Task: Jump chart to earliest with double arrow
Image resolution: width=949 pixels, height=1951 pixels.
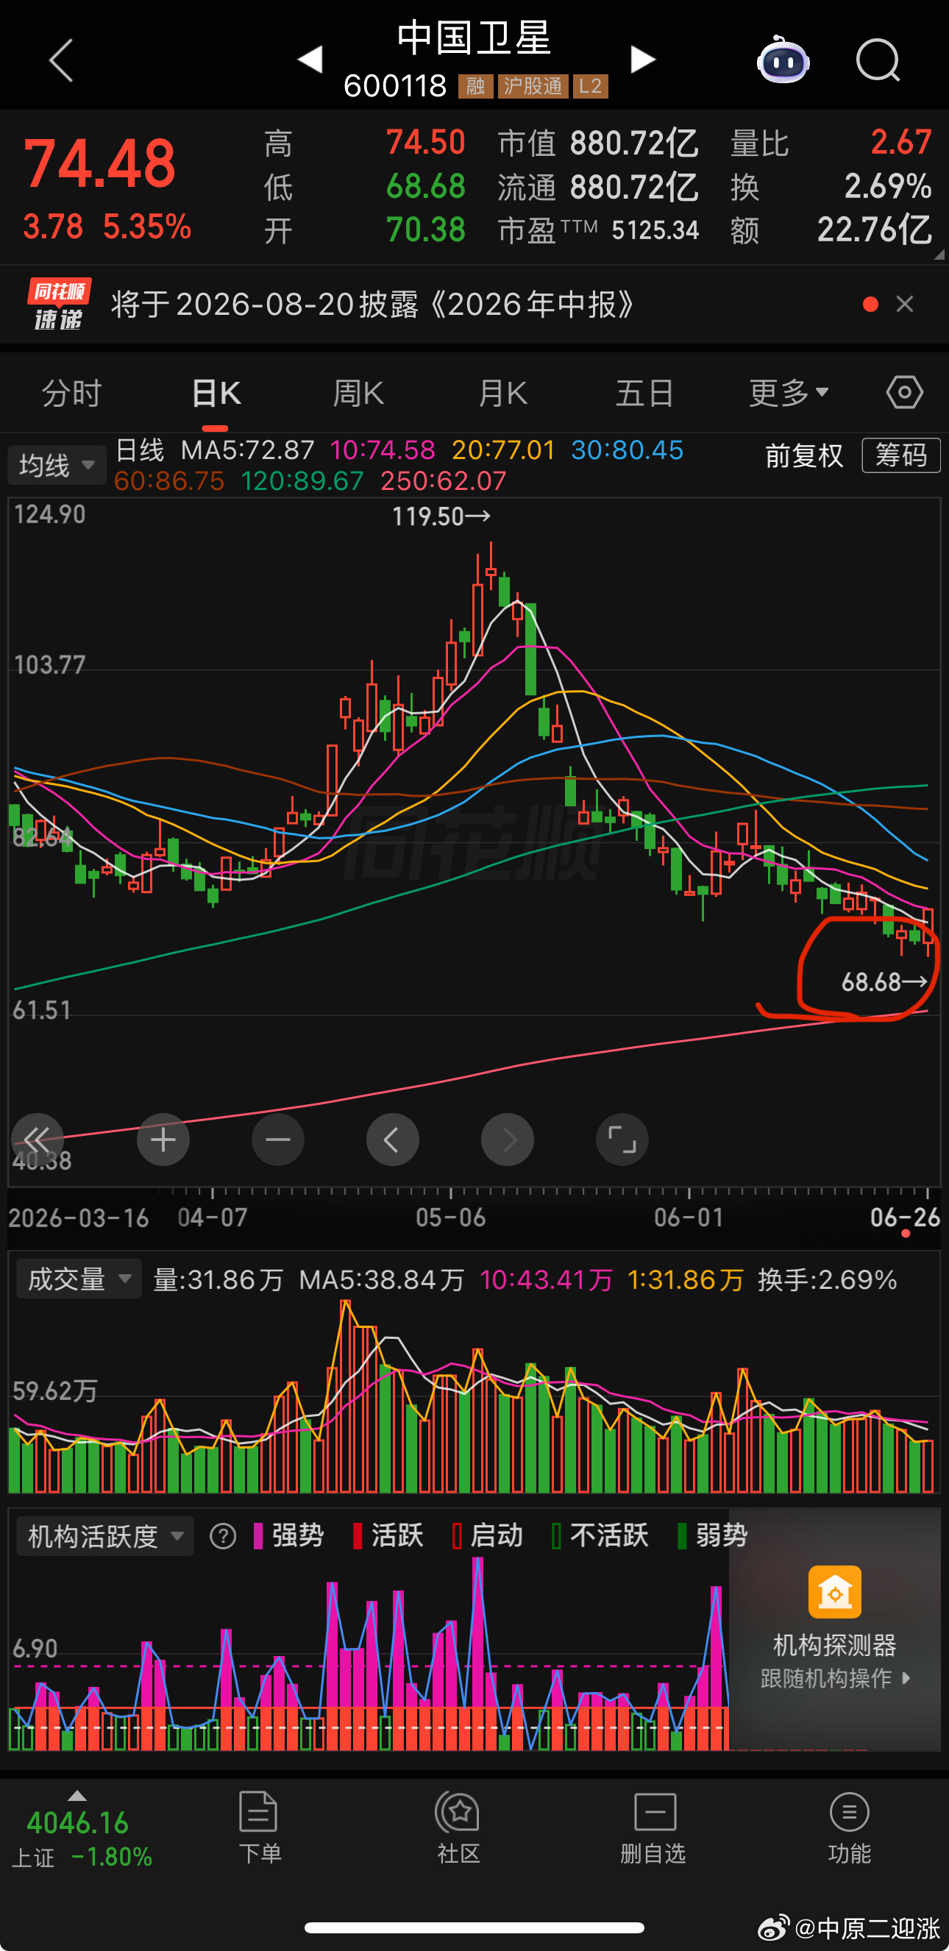Action: 37,1139
